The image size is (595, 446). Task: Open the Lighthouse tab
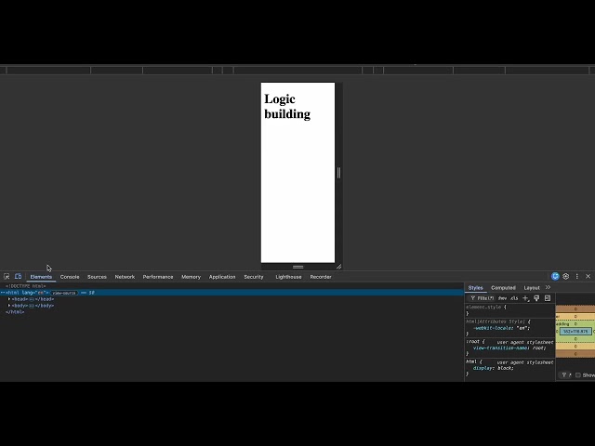coord(288,277)
